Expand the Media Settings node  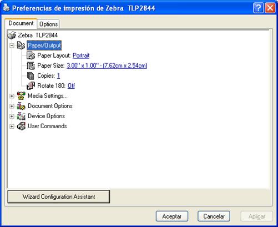(12, 96)
